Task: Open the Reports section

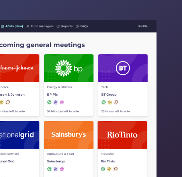Action: point(65,26)
